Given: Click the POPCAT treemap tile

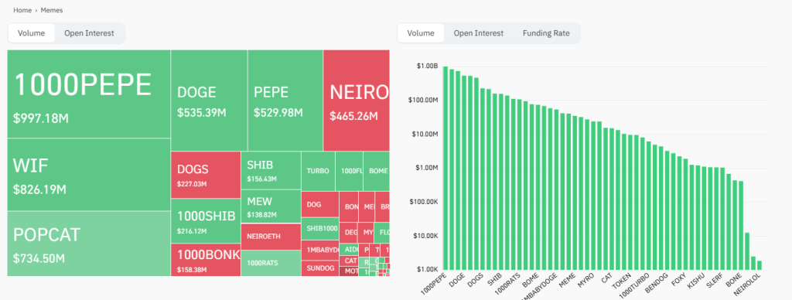Looking at the screenshot, I should point(89,244).
